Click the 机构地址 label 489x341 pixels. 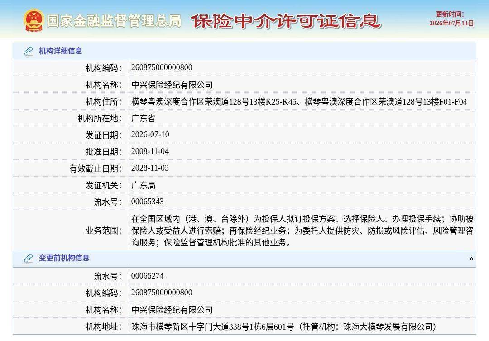pos(104,327)
